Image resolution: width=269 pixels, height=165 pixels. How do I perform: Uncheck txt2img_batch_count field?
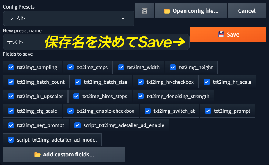click(11, 82)
